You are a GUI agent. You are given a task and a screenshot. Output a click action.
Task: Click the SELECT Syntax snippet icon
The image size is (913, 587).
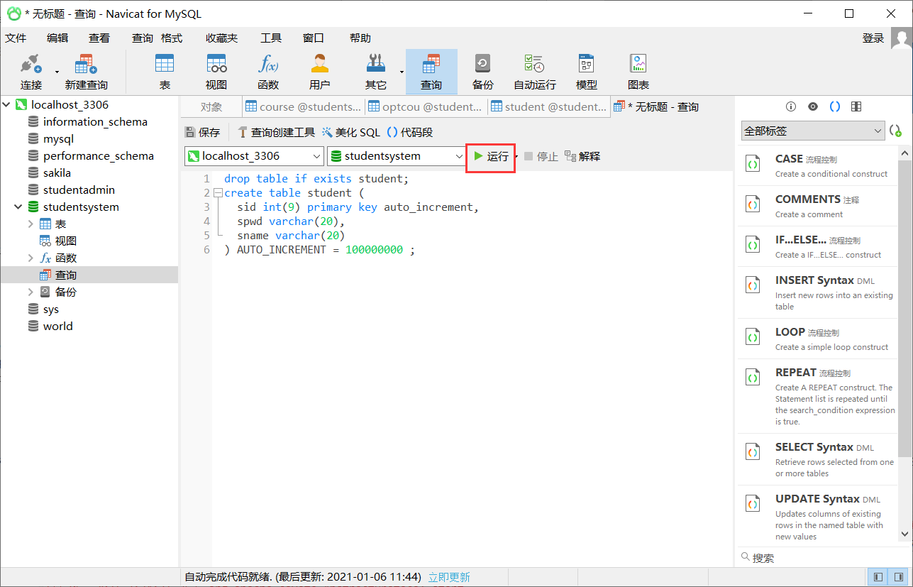coord(753,452)
